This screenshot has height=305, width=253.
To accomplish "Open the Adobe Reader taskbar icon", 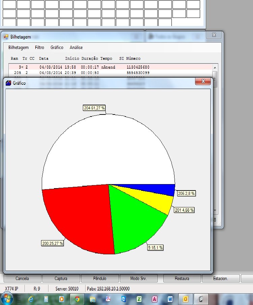I will [x=108, y=299].
